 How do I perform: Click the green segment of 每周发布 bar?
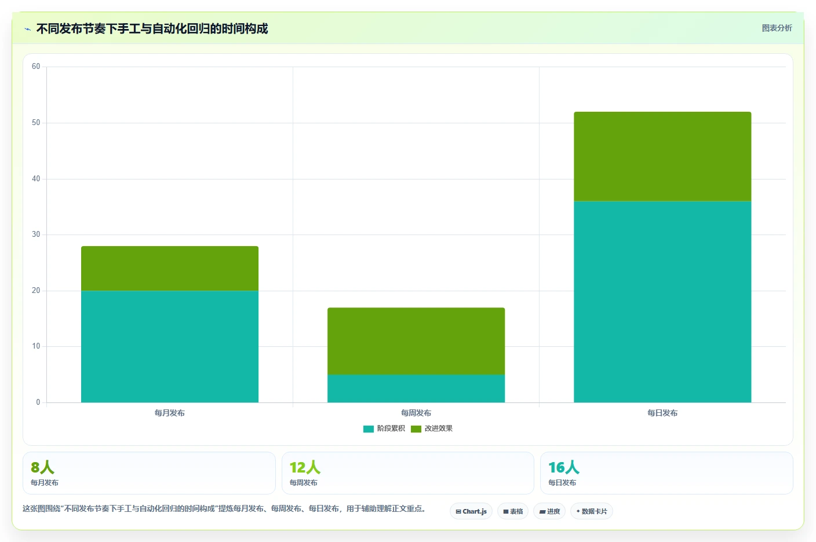pos(416,341)
